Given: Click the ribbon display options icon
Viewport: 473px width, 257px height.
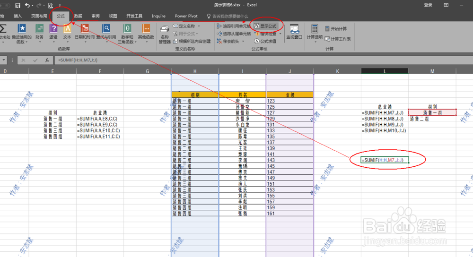Looking at the screenshot, I should [x=446, y=5].
